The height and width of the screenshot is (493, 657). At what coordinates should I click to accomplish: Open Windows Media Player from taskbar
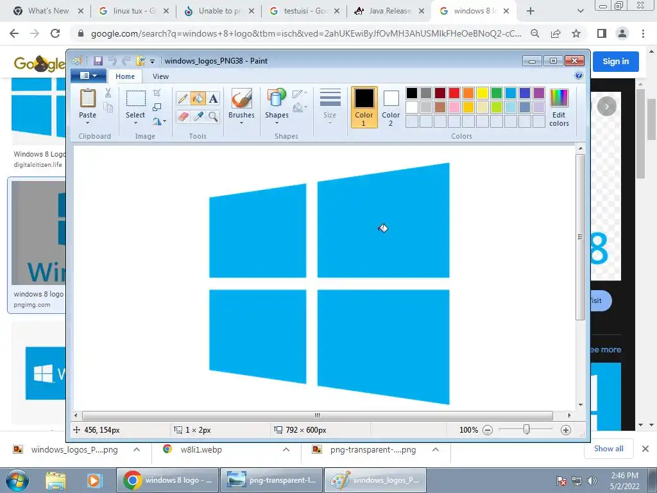94,481
